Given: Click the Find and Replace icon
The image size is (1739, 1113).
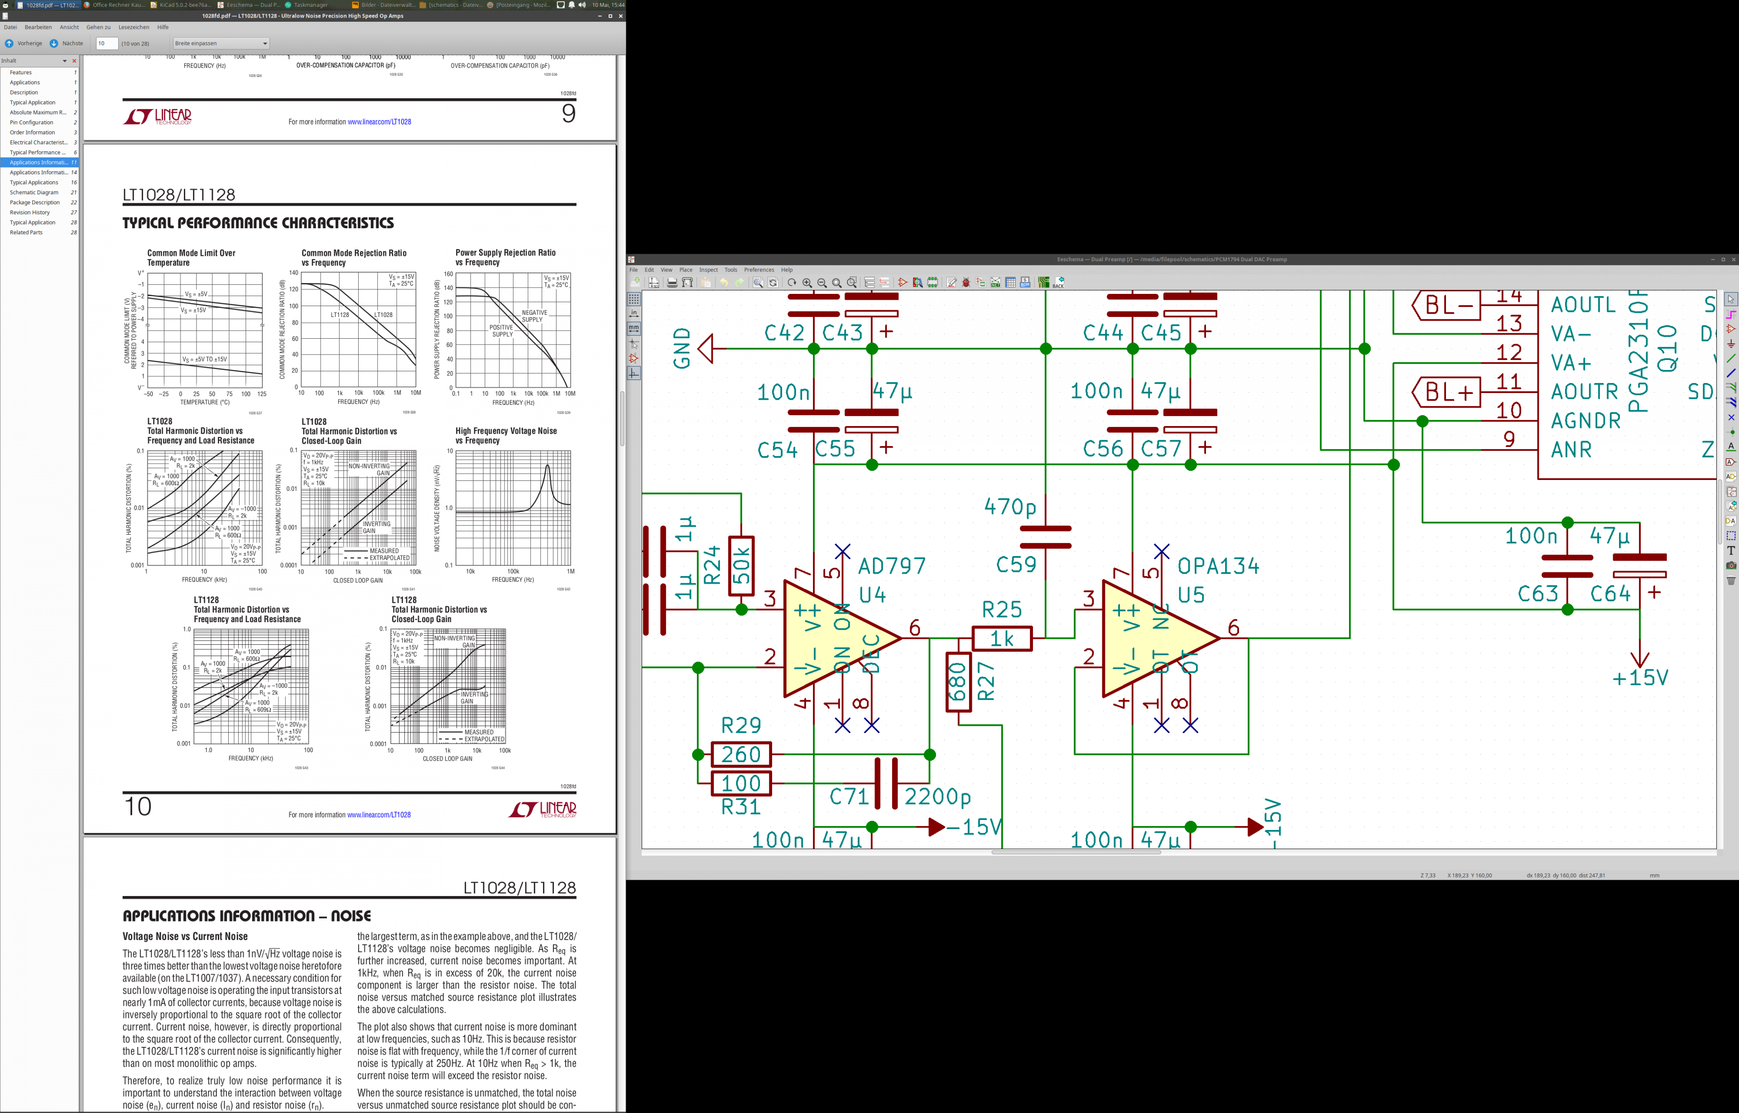Looking at the screenshot, I should coord(773,283).
